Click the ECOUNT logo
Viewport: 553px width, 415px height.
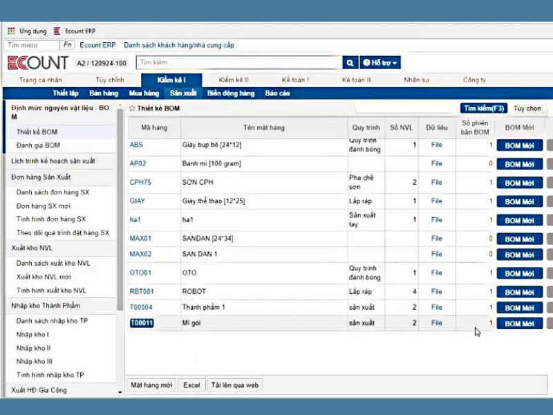(x=37, y=63)
